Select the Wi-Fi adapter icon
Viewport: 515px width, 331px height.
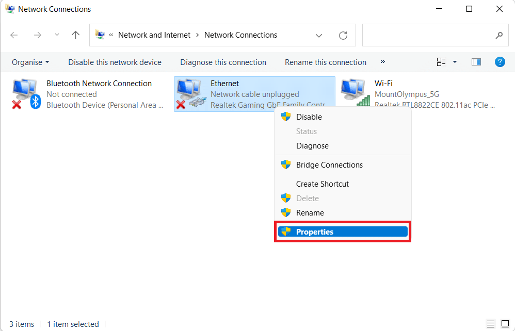click(354, 92)
